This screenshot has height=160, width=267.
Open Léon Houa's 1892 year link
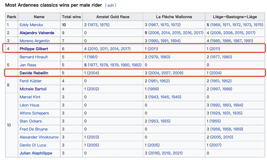(x=216, y=105)
